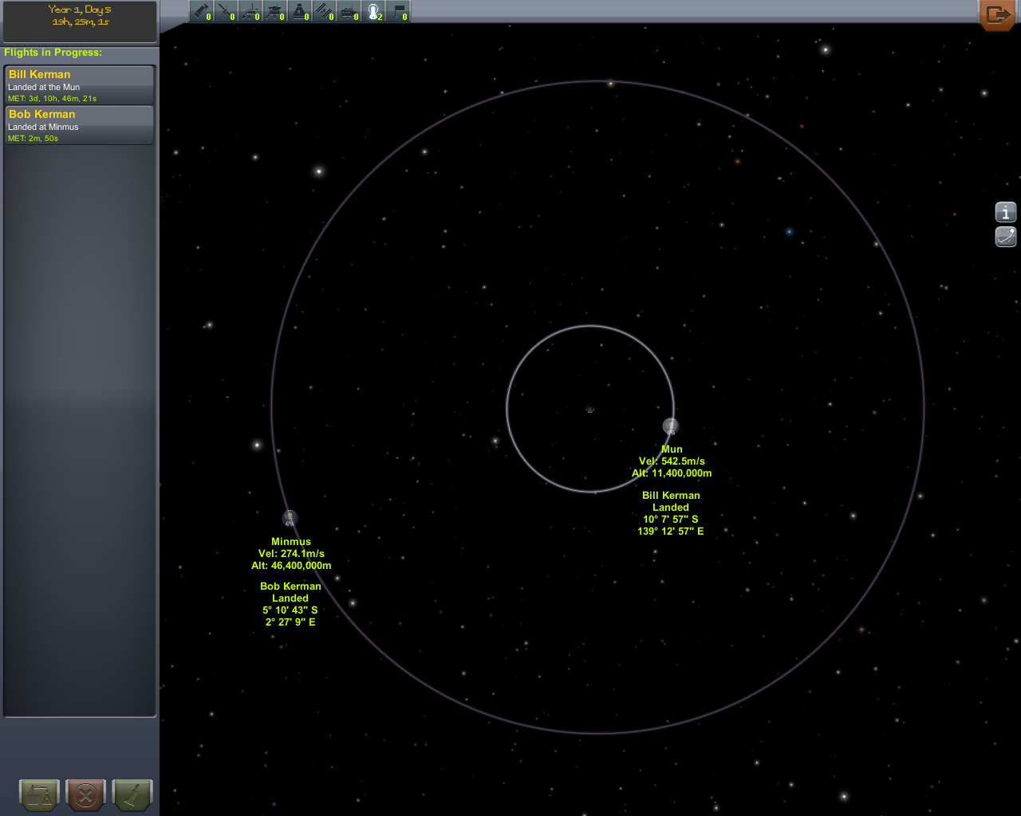1021x816 pixels.
Task: Click the Terminate flight X button
Action: [86, 795]
